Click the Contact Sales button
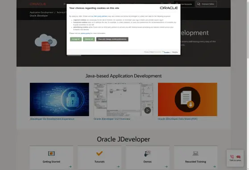249x170 pixels. (x=206, y=4)
